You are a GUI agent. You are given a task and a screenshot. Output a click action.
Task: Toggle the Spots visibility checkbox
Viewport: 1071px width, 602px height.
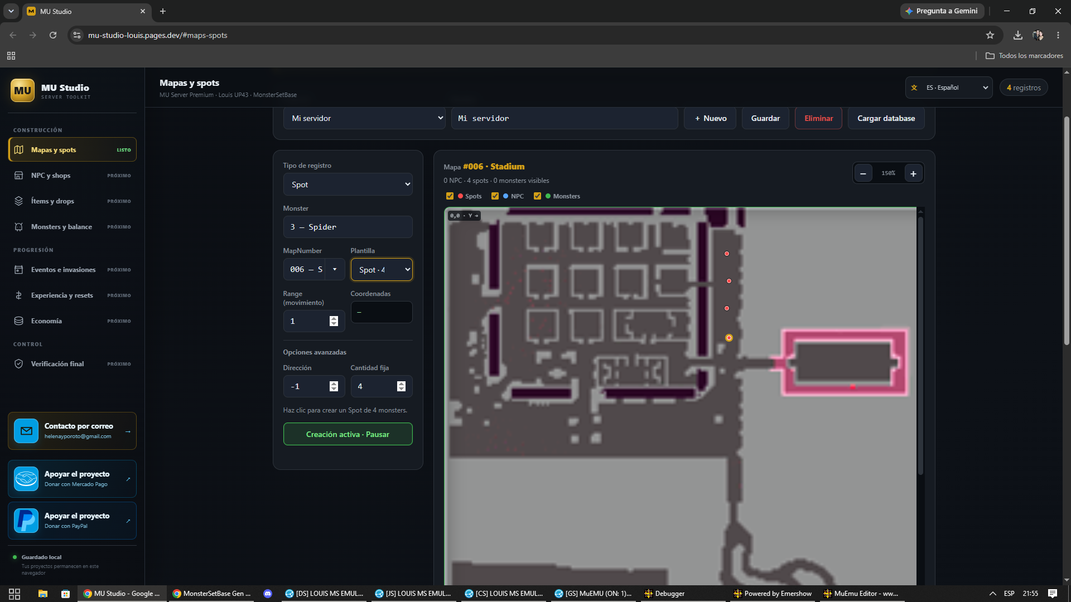click(x=450, y=196)
